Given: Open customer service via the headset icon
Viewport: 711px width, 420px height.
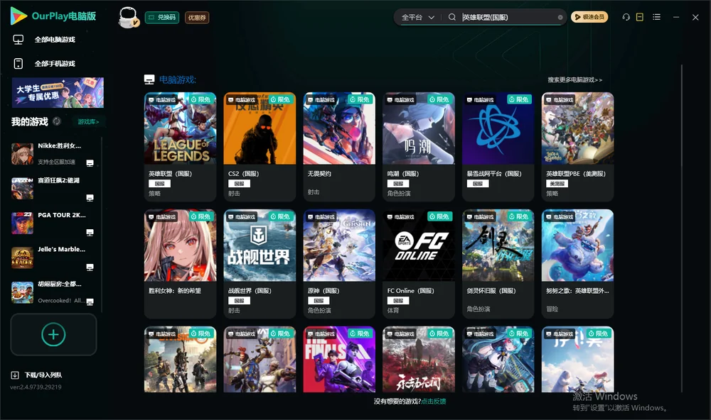Looking at the screenshot, I should (626, 17).
